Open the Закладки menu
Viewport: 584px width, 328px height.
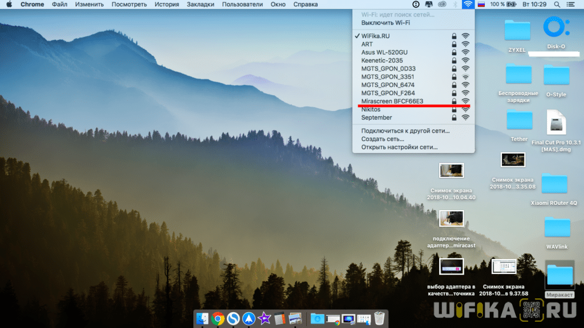tap(200, 5)
